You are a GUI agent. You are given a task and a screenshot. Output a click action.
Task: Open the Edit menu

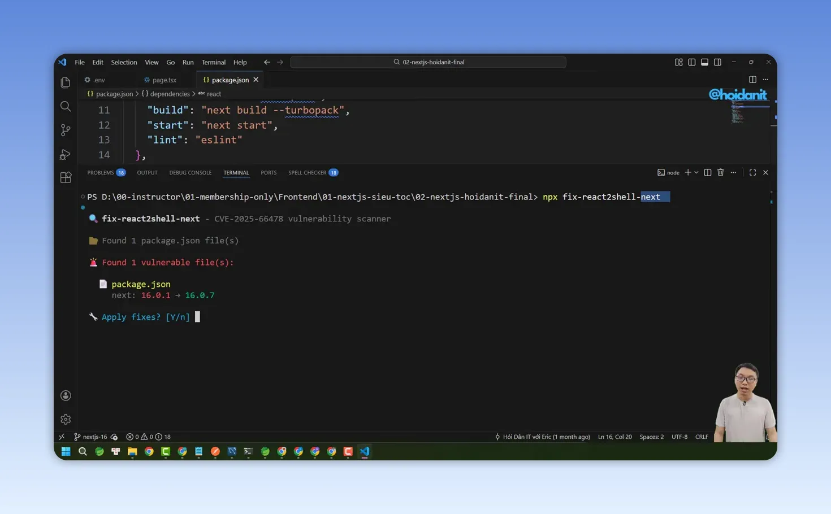[x=98, y=62]
